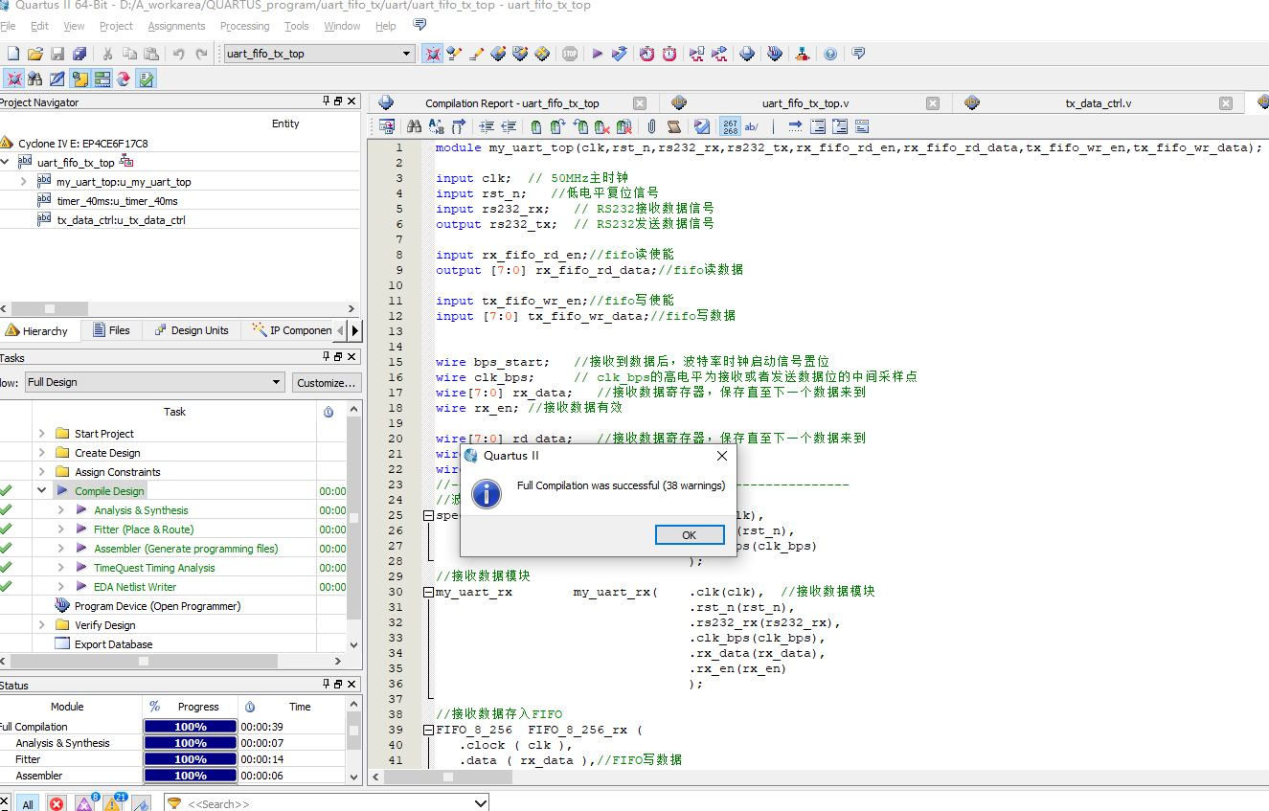Click the binoculars Find icon in editor toolbar

[x=415, y=126]
